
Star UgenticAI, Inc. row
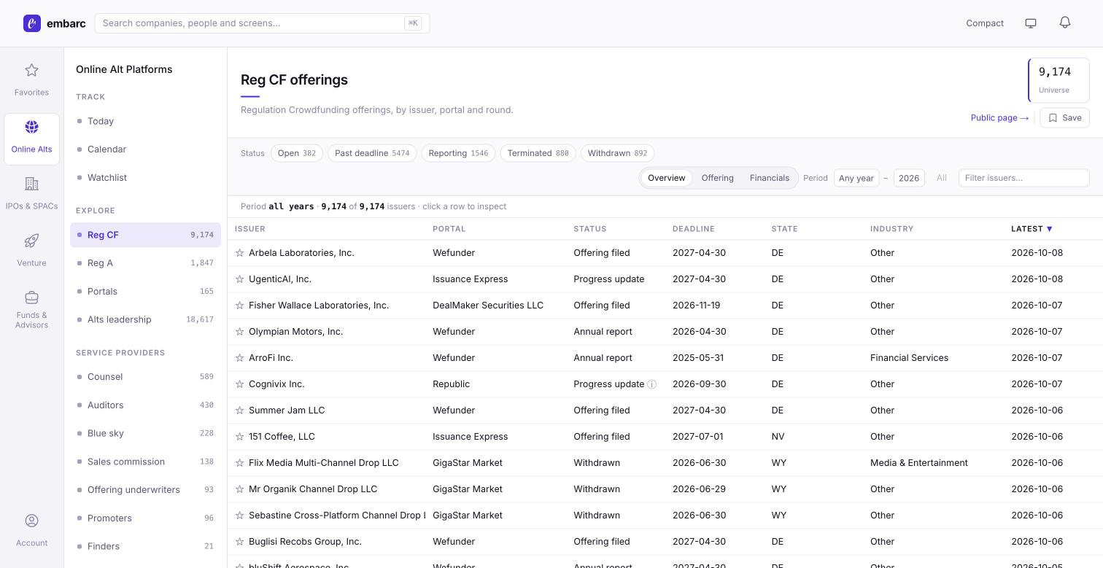coord(239,279)
